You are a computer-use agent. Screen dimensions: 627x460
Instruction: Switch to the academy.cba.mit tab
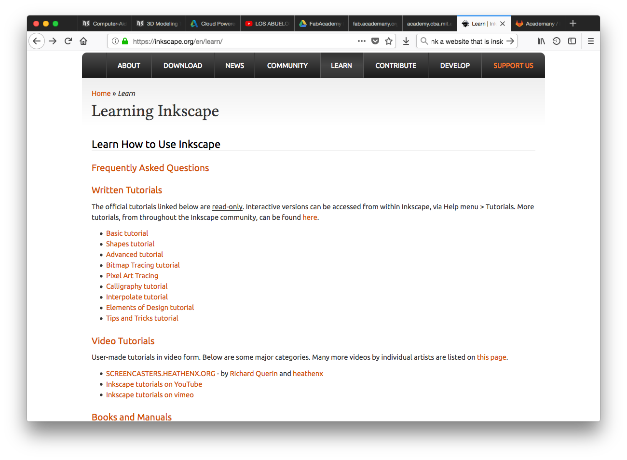[429, 24]
